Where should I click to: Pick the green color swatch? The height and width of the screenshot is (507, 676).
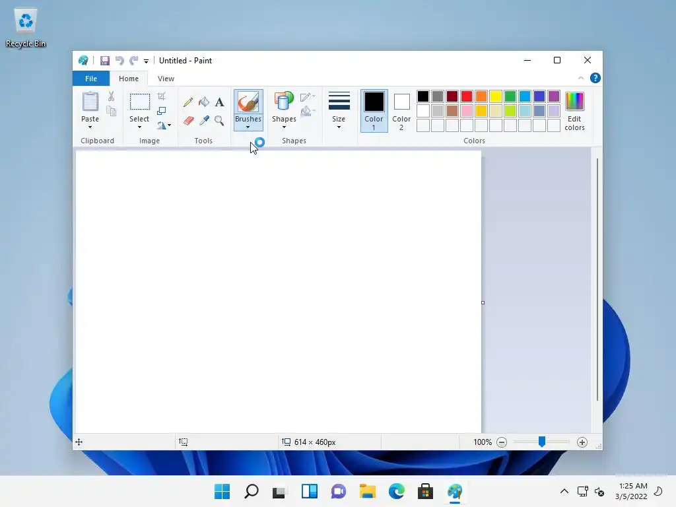coord(510,96)
